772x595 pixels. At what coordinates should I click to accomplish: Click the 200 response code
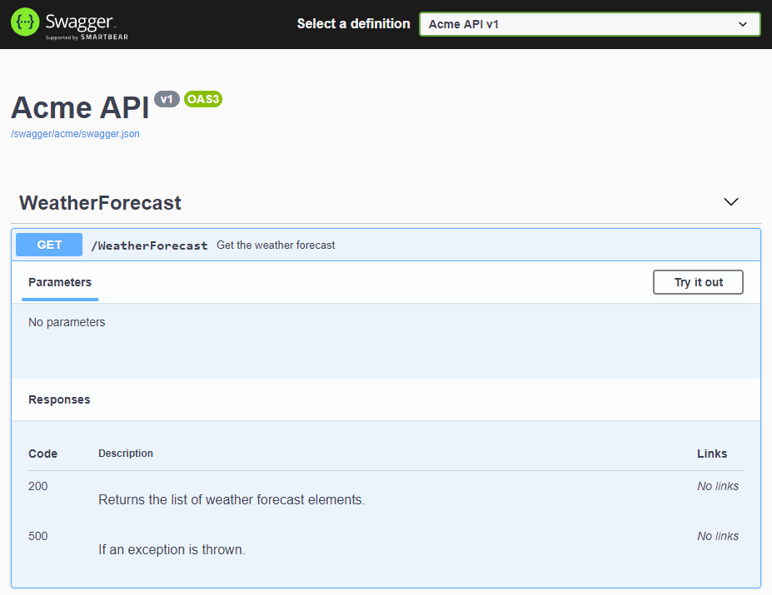click(x=38, y=486)
